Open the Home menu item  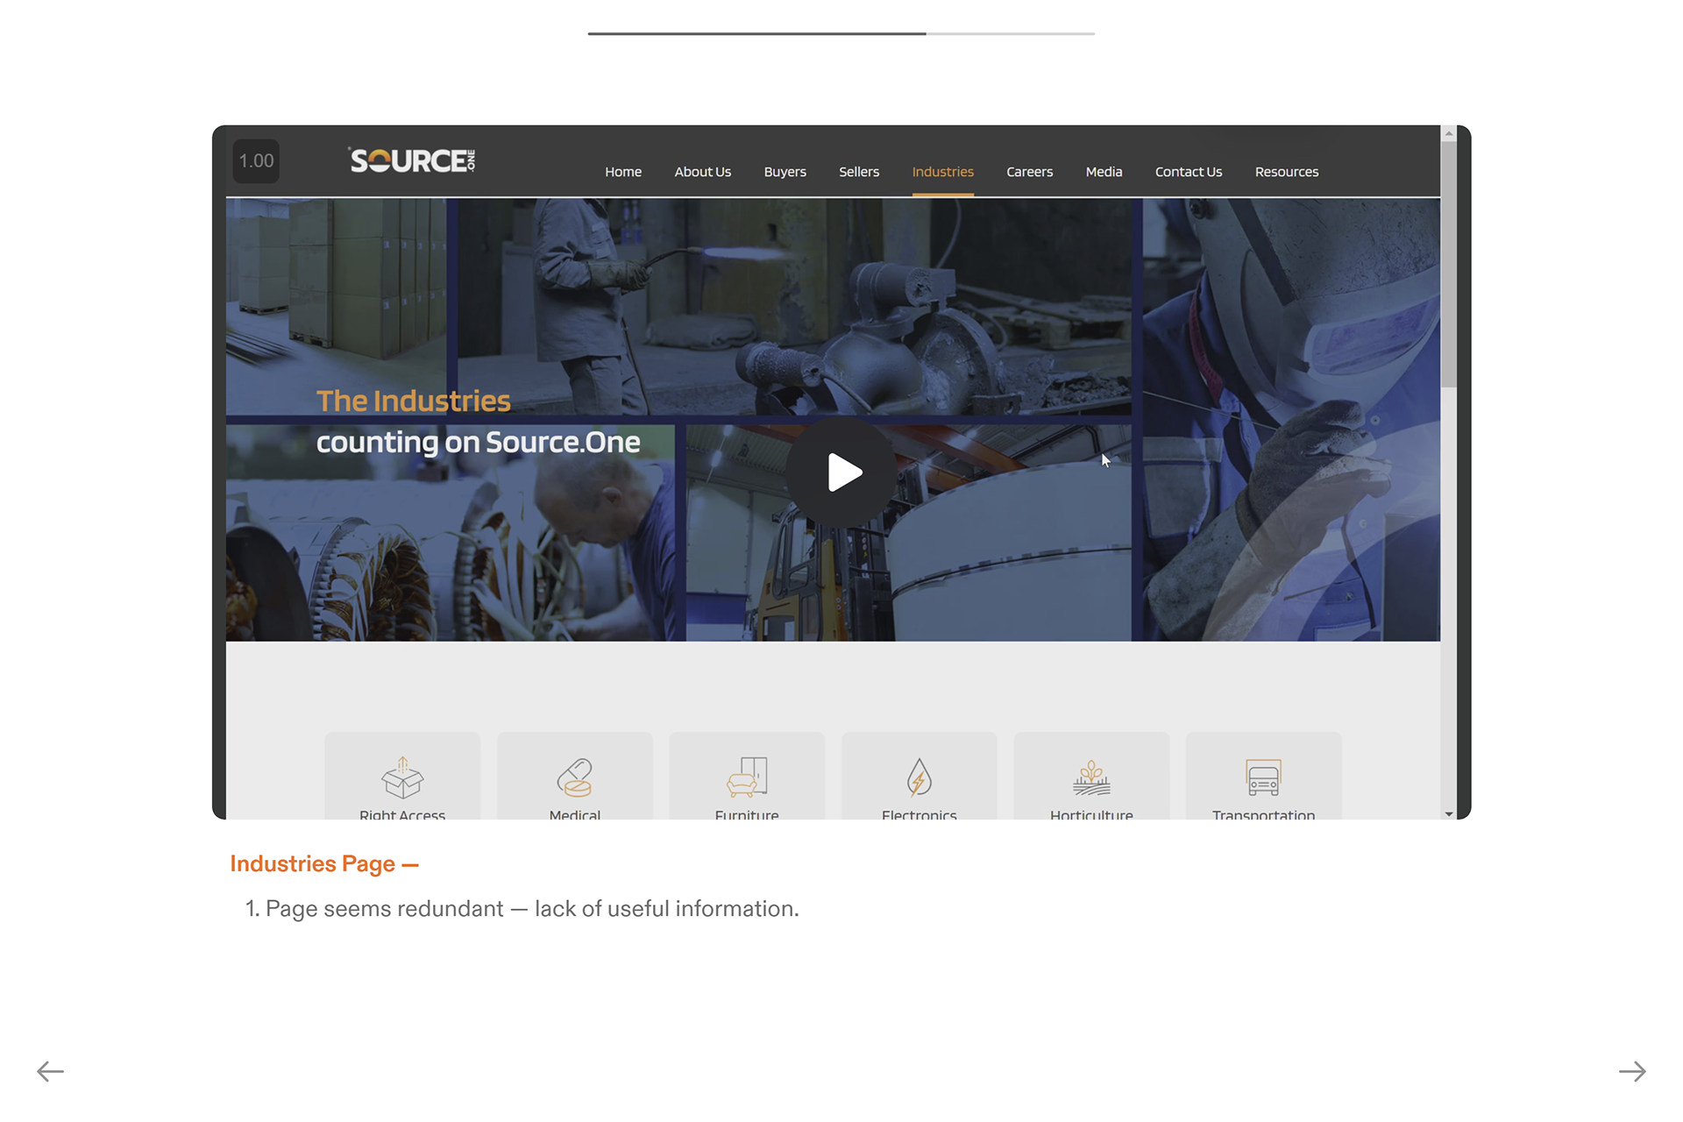[623, 172]
